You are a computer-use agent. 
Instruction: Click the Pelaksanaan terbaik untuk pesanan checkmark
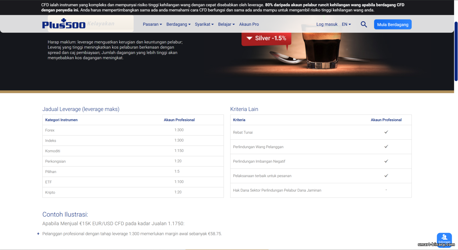(386, 176)
